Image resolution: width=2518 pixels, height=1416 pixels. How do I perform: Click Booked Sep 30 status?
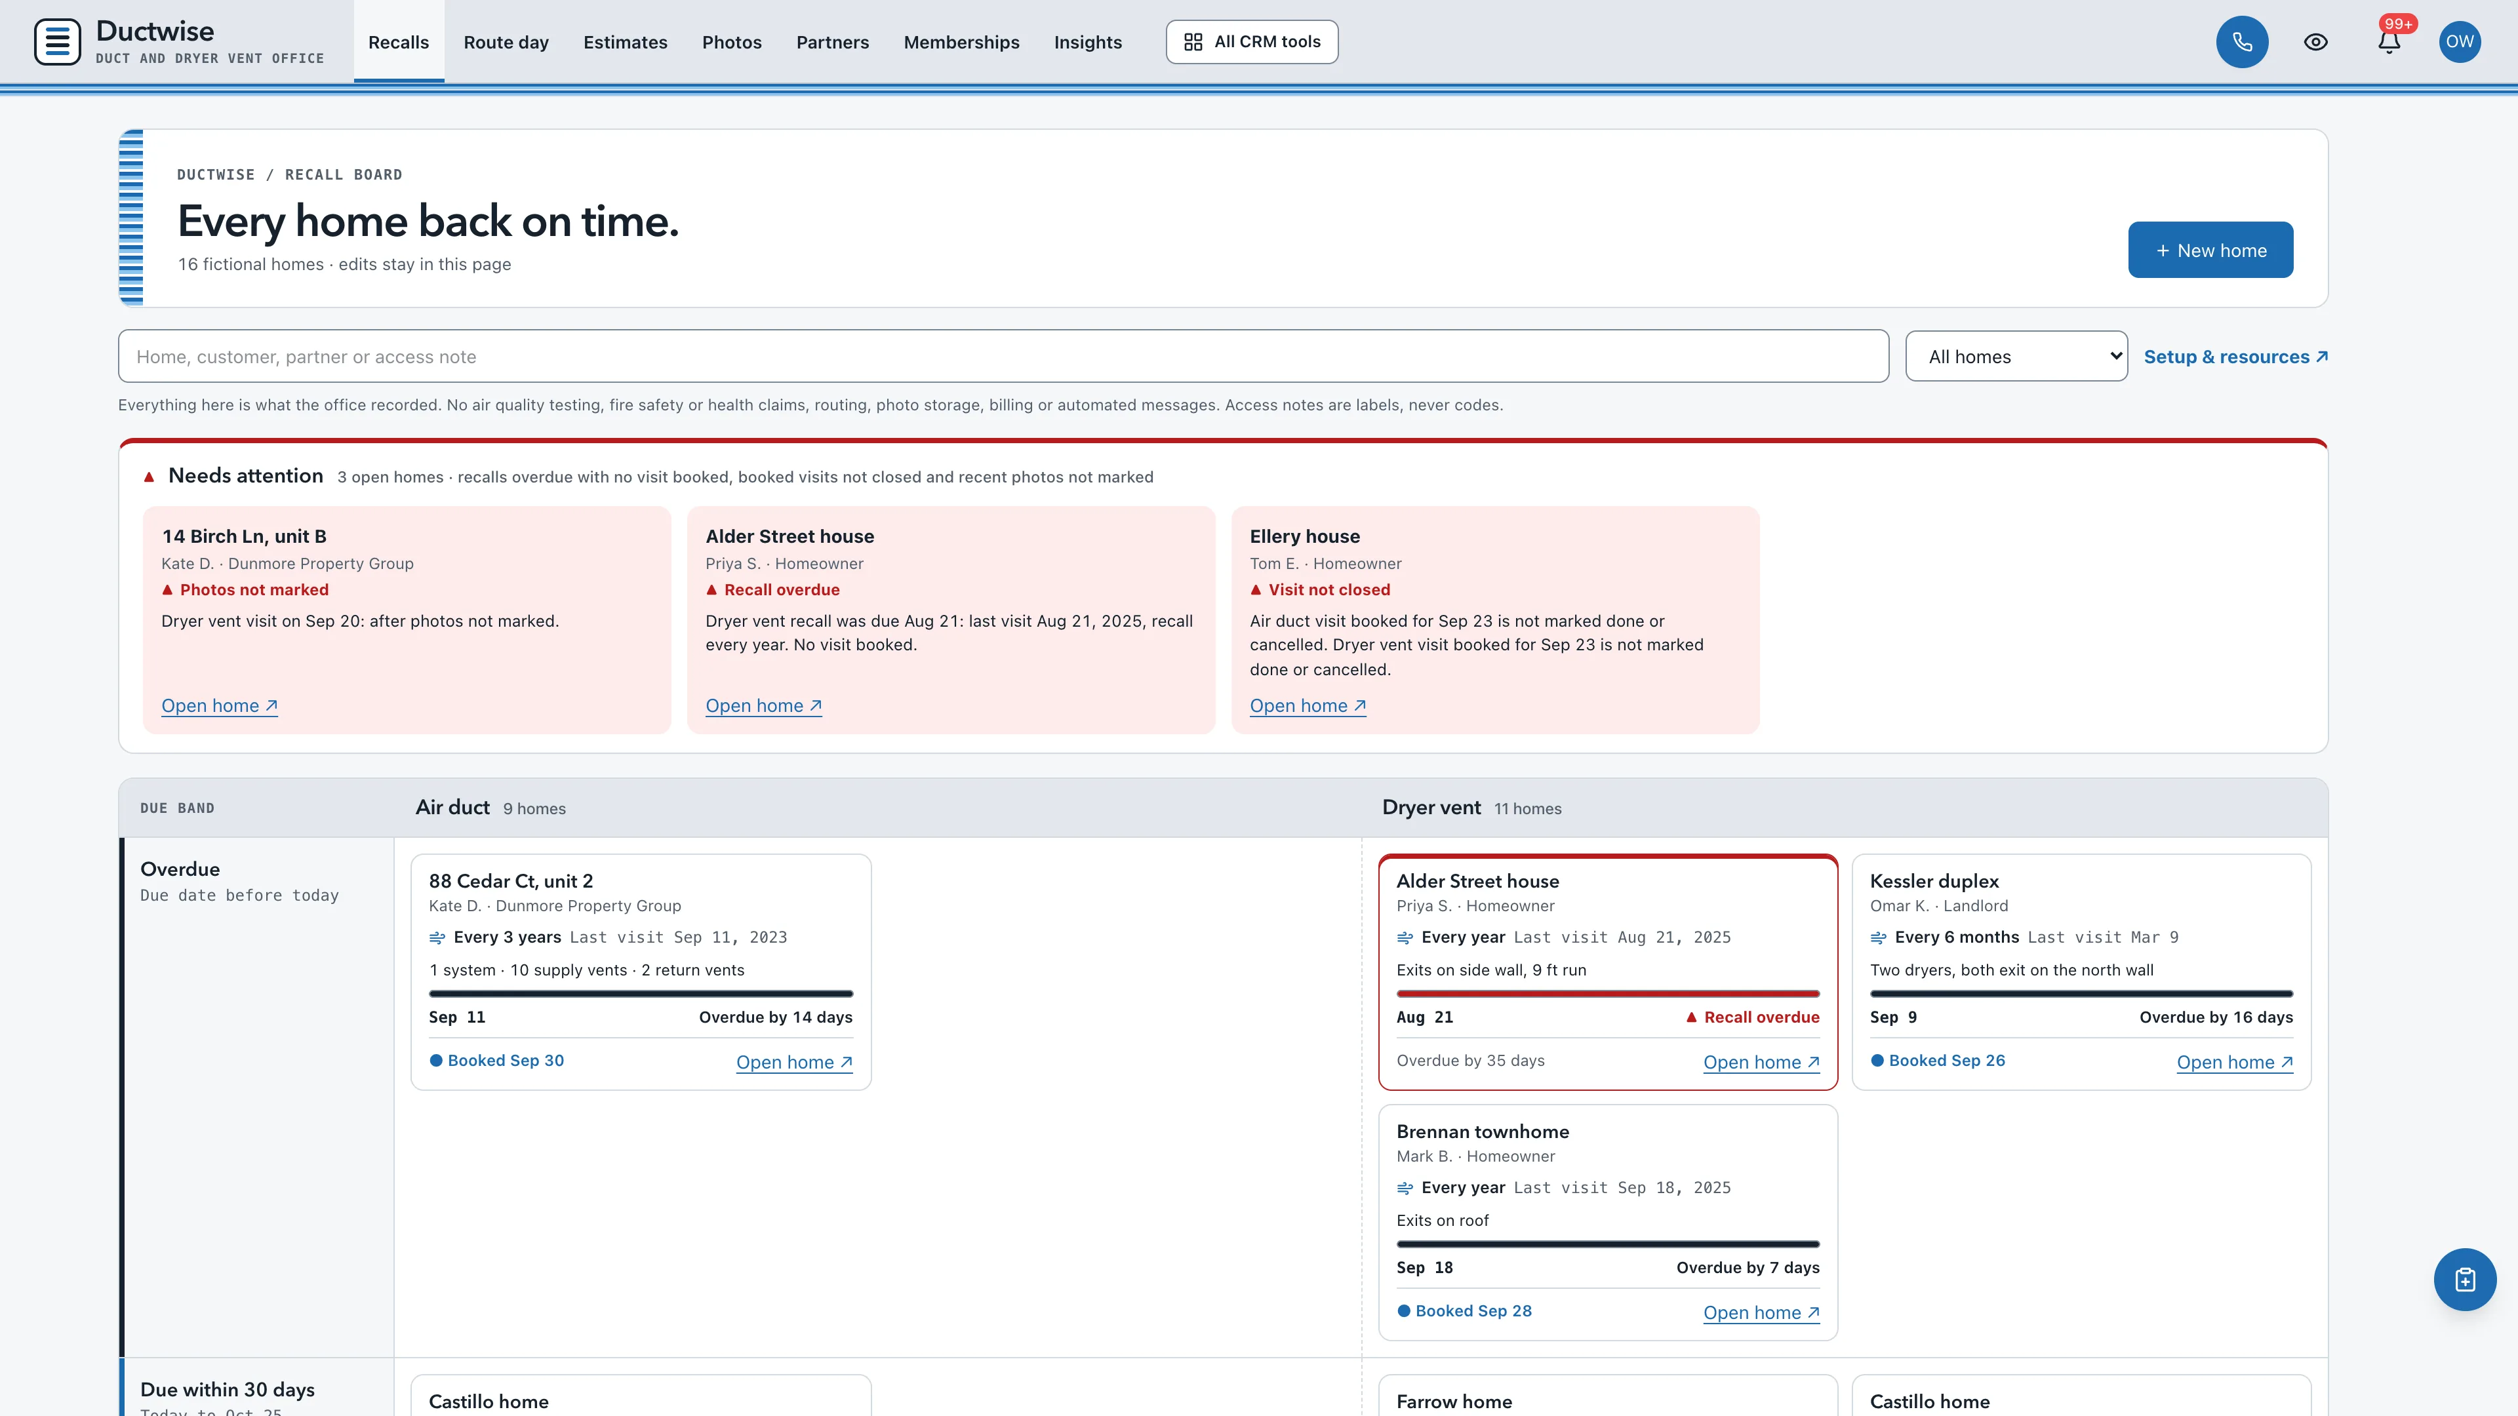(x=496, y=1060)
